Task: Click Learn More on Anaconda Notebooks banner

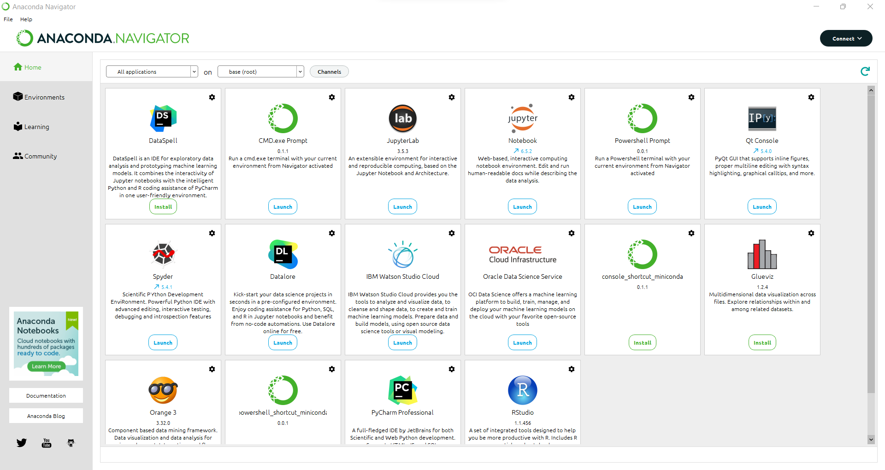Action: pos(46,366)
